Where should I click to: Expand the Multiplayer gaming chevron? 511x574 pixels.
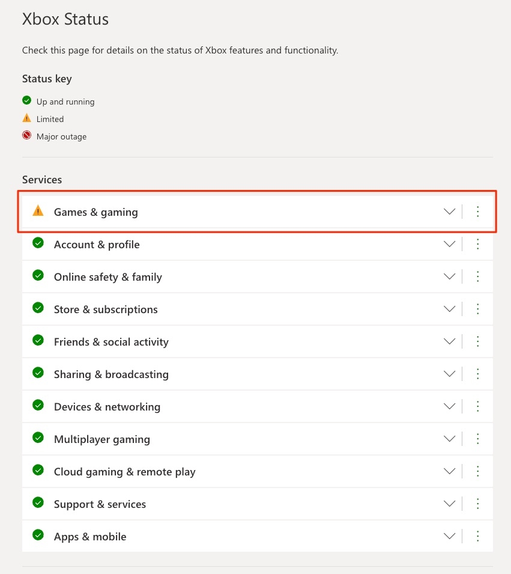[449, 439]
